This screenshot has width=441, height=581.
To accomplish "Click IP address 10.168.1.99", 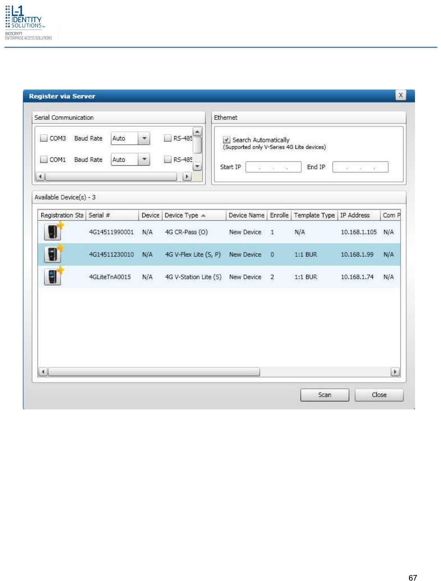I will coord(357,254).
